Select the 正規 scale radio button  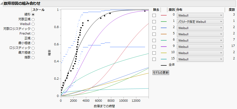(x=33, y=38)
